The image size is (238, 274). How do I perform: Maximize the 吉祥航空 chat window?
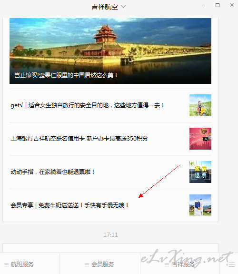pyautogui.click(x=218, y=5)
